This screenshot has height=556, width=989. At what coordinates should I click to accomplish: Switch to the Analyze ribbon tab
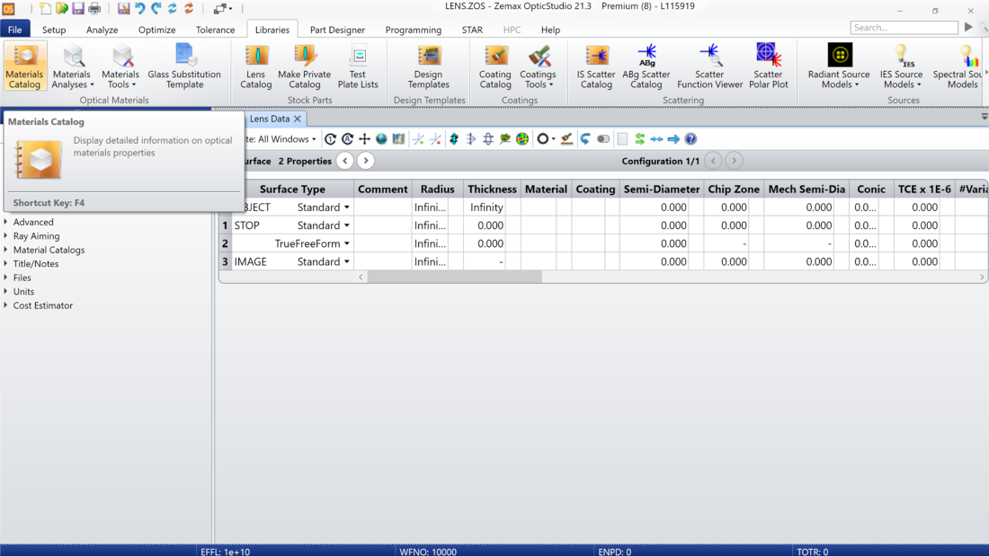(102, 30)
